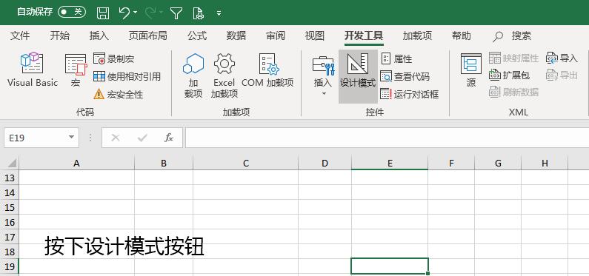Viewport: 589px width, 276px height.
Task: Click 导出 (Export) XML button
Action: [562, 75]
